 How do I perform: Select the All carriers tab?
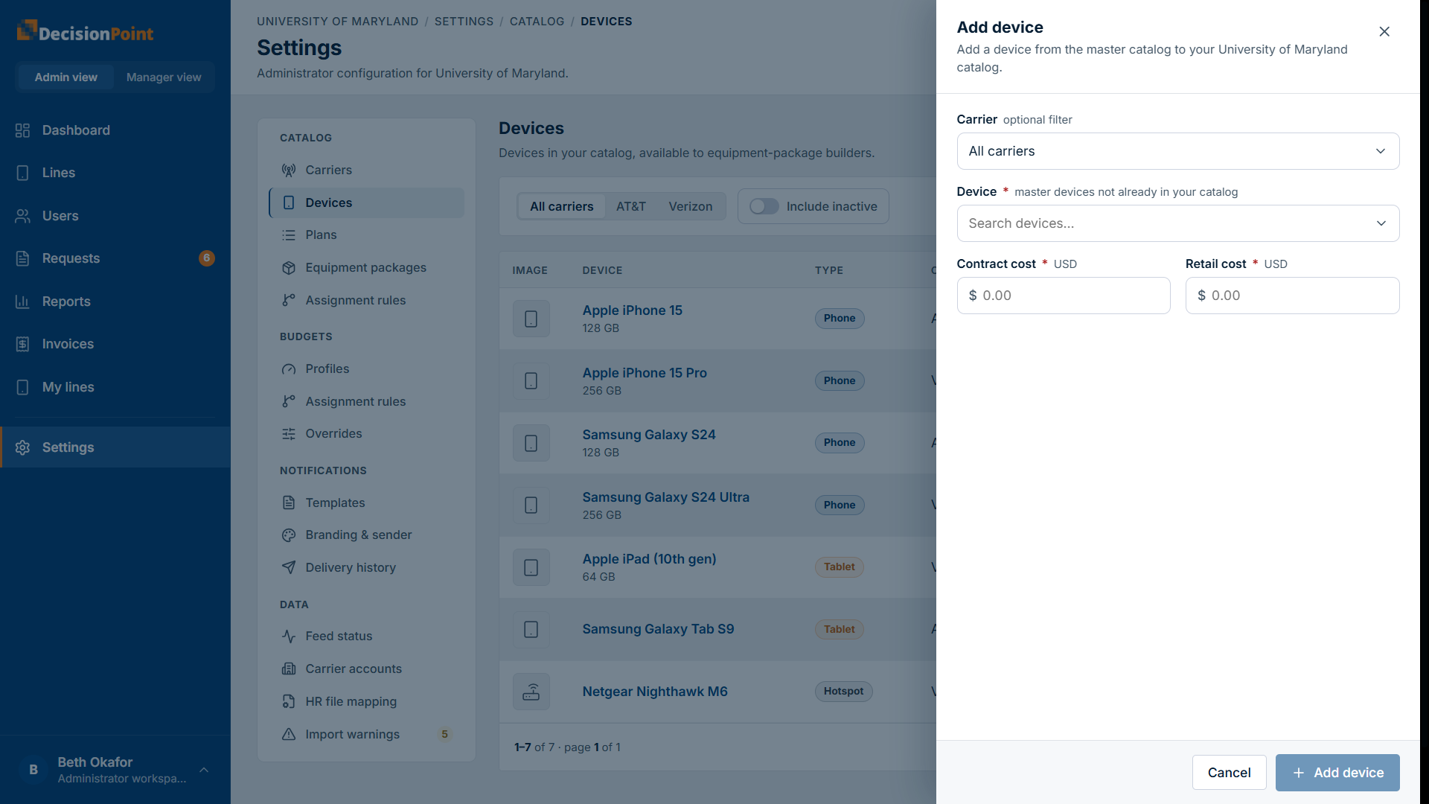point(561,206)
